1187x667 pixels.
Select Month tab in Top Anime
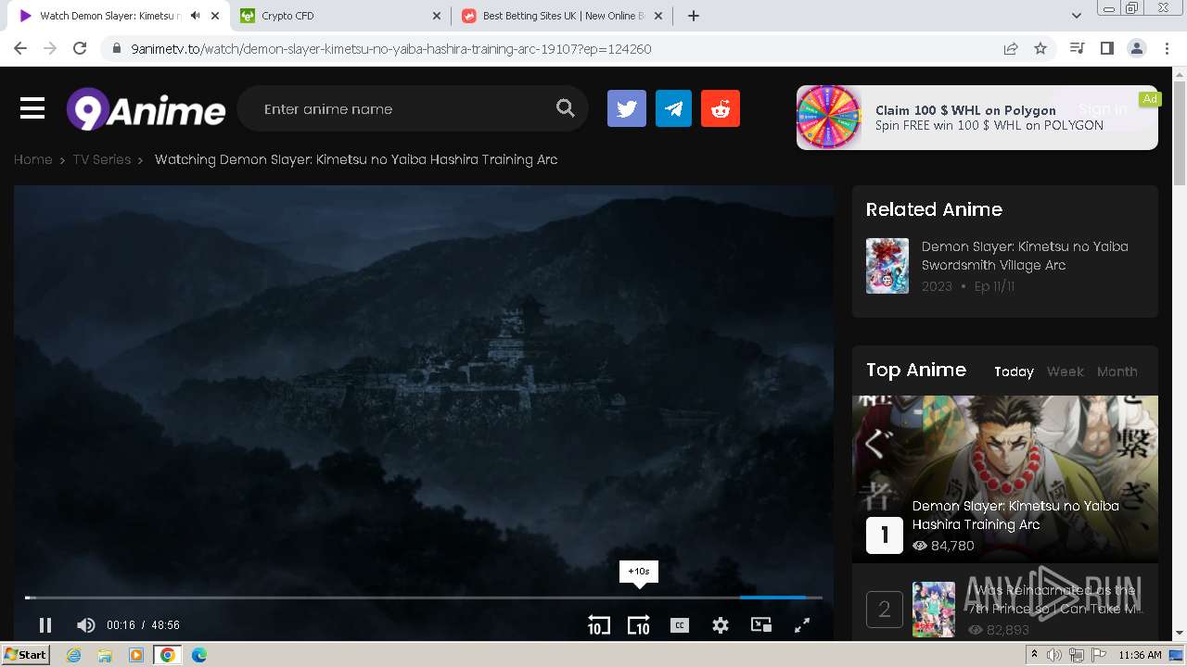(1117, 371)
